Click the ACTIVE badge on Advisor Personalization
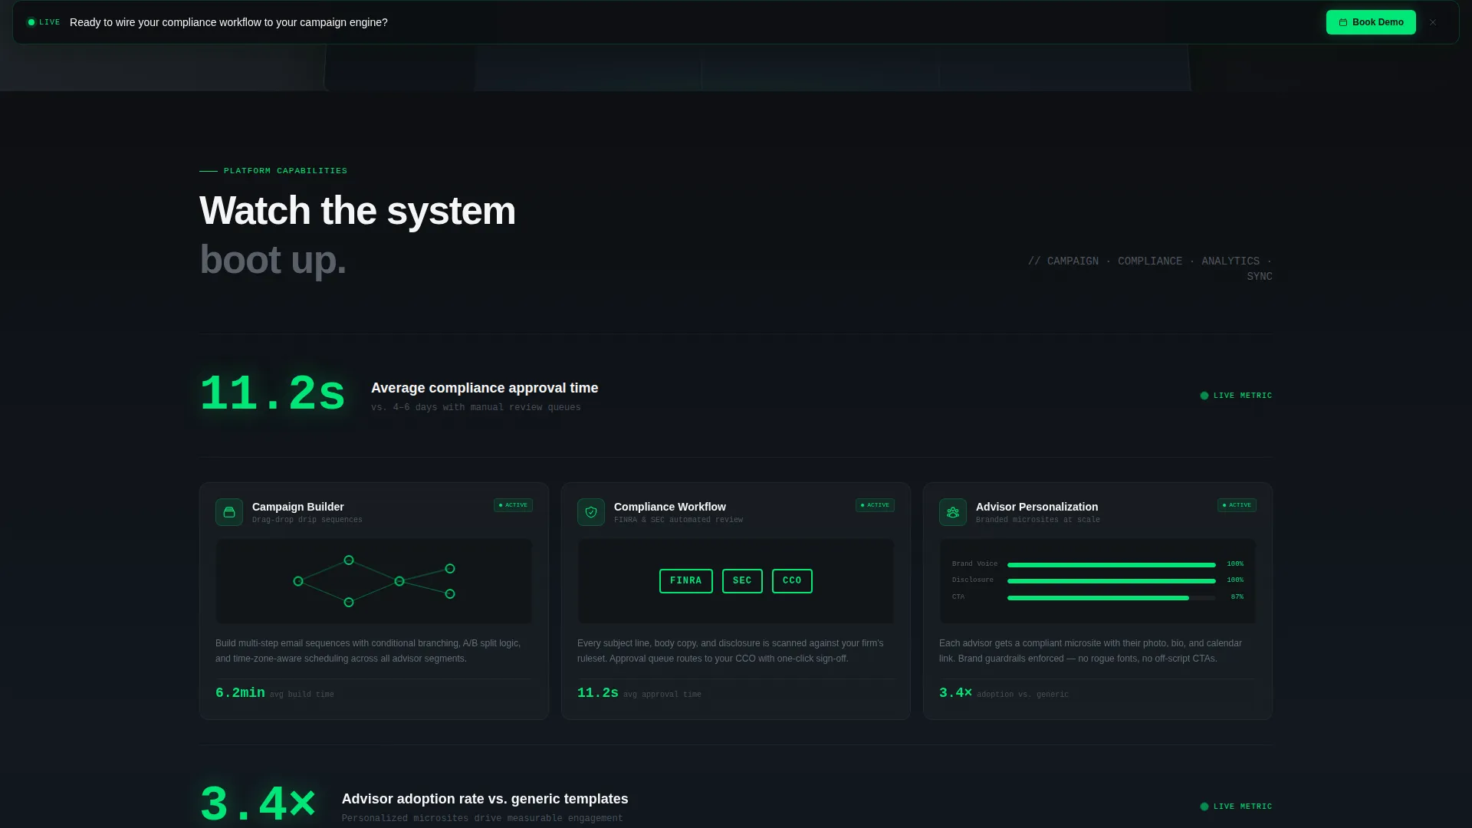This screenshot has width=1472, height=828. pyautogui.click(x=1237, y=505)
